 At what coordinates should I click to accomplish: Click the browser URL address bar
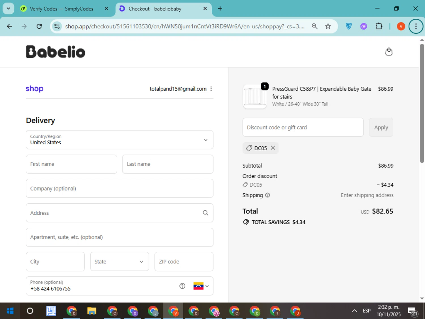click(x=185, y=26)
